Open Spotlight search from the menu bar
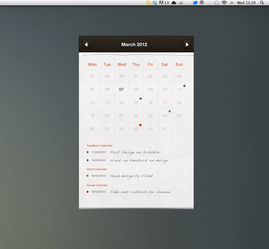Viewport: 269px width, 249px height. coord(262,3)
